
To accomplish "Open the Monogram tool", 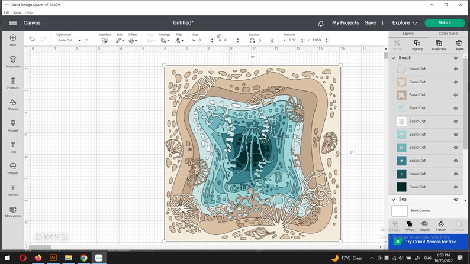I will click(x=13, y=211).
